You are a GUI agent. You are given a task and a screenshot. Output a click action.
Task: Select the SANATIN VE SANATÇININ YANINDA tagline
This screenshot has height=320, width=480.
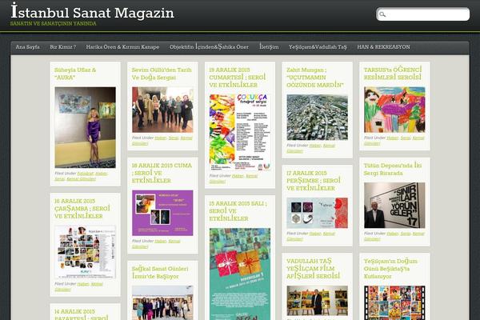[54, 23]
